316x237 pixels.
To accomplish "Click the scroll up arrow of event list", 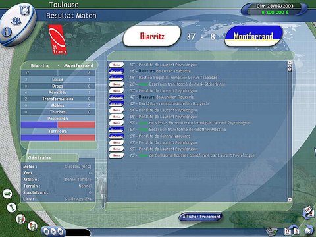I will [x=290, y=63].
